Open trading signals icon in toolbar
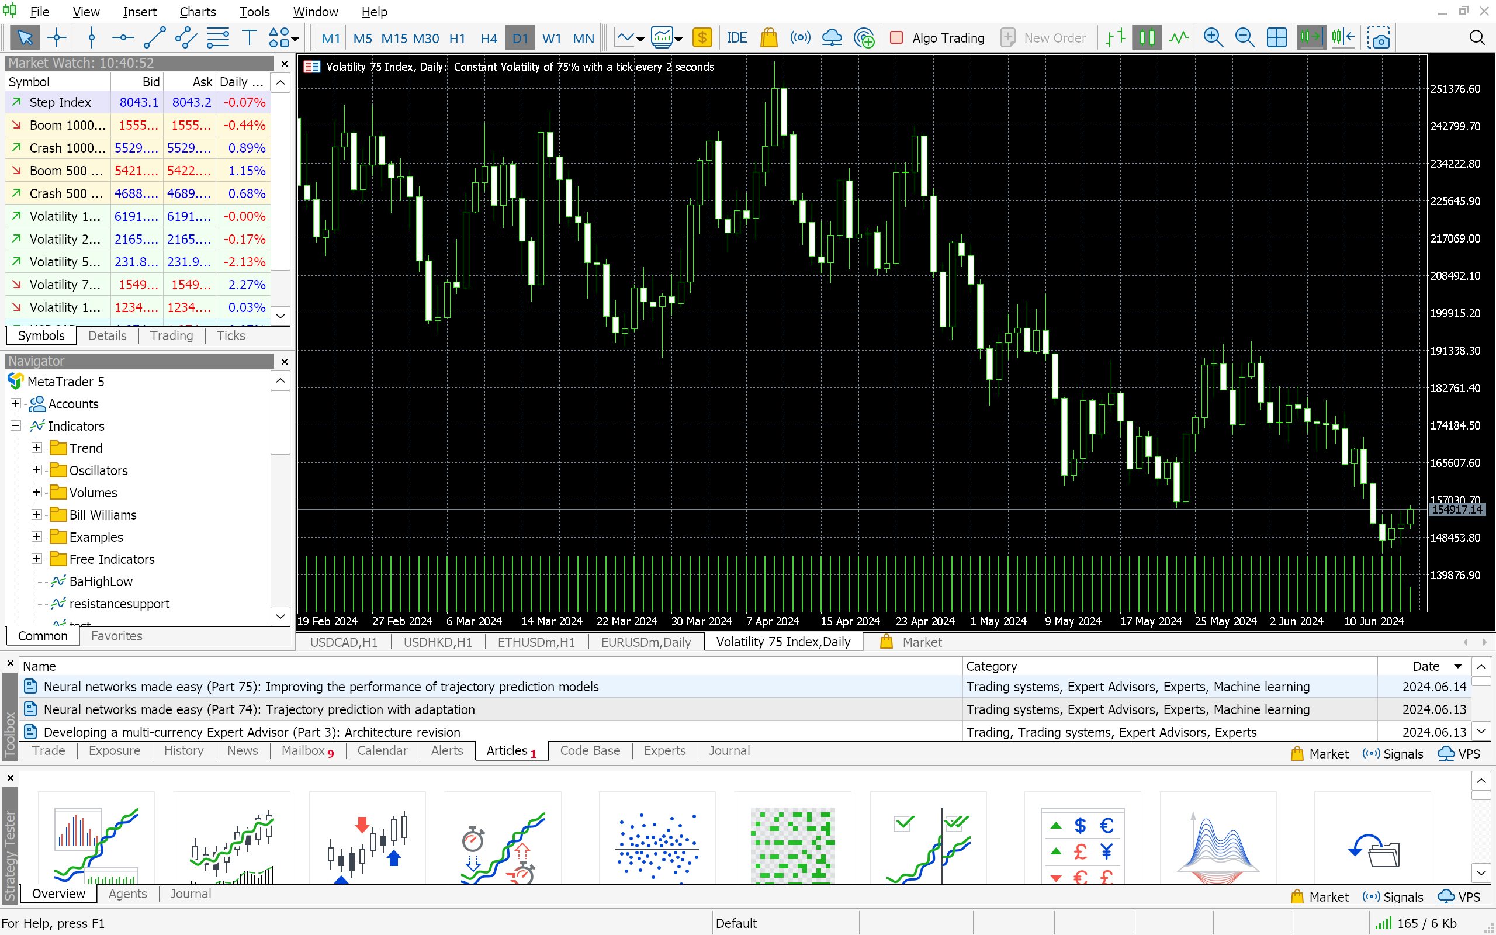1496x935 pixels. click(800, 38)
